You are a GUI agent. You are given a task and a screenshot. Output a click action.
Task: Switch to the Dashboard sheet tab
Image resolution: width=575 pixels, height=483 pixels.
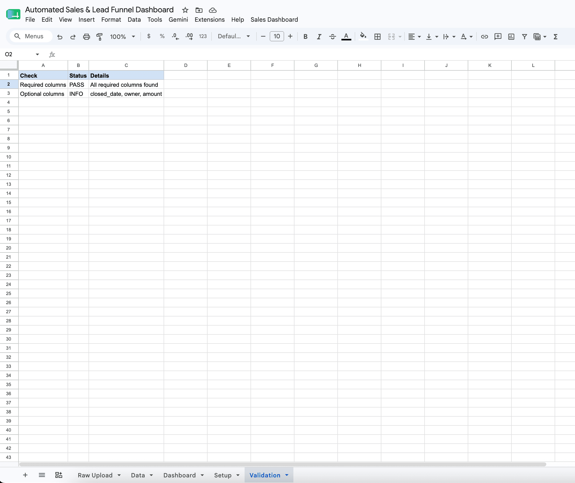179,475
